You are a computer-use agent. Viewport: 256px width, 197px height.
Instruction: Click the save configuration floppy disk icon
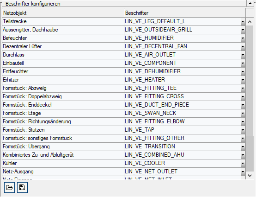tap(22, 187)
